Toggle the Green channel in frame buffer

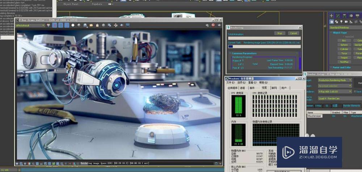point(60,25)
